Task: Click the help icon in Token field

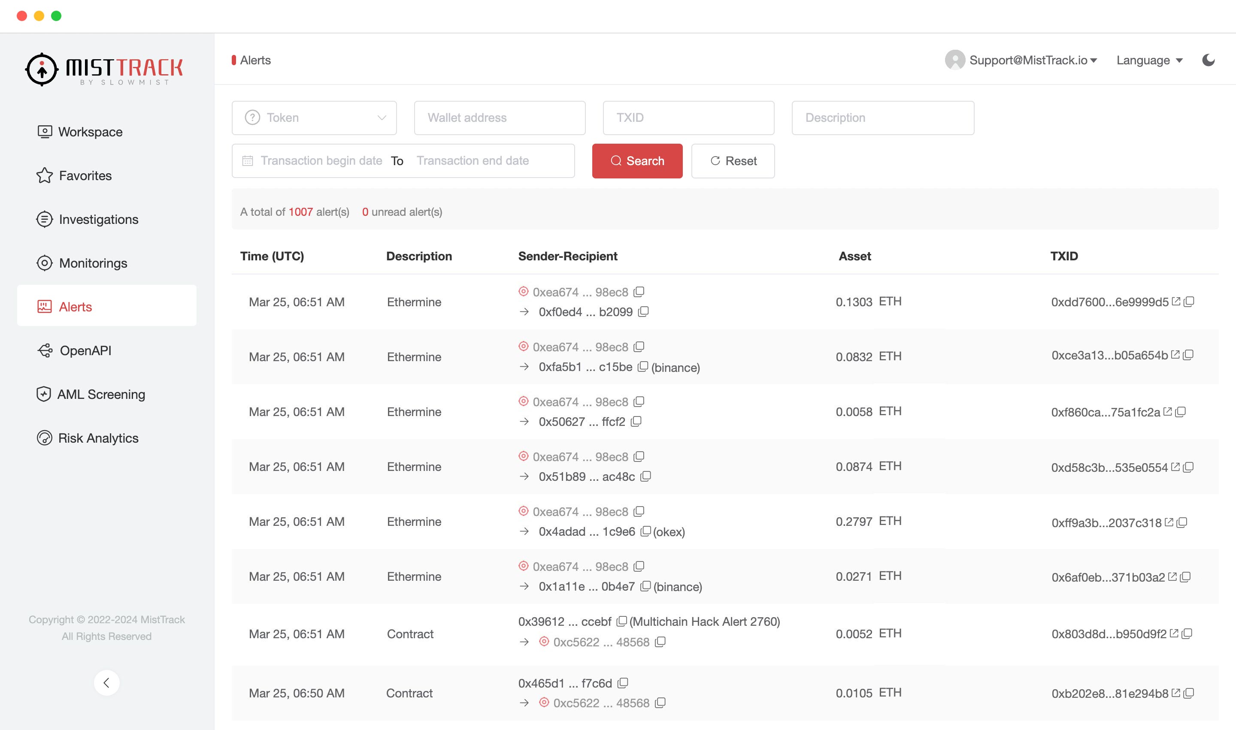Action: [252, 118]
